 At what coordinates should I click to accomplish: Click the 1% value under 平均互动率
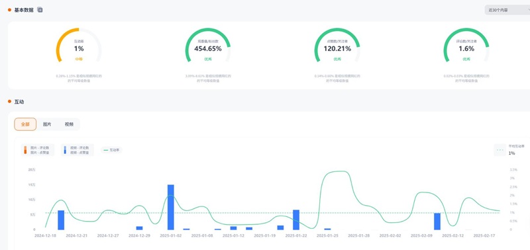[x=511, y=153]
